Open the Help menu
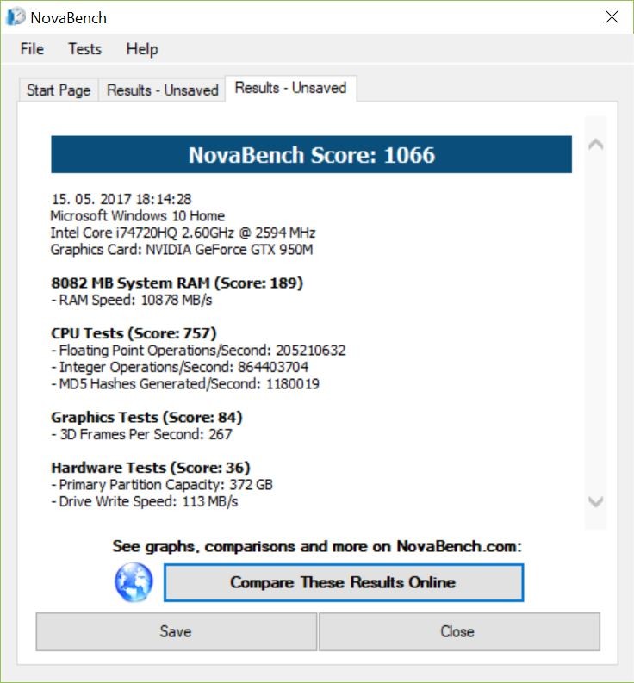This screenshot has width=634, height=683. 142,49
